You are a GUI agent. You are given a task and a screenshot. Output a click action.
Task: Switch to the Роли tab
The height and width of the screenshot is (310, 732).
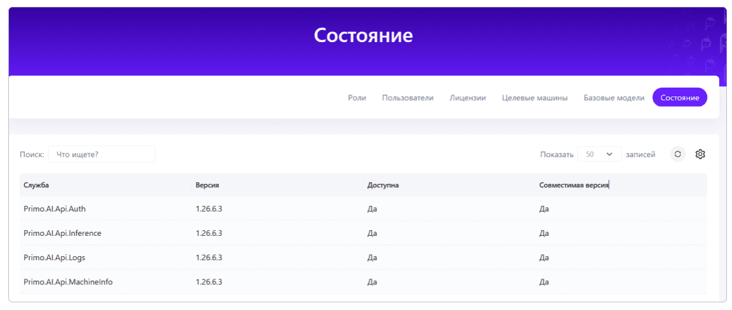click(357, 98)
